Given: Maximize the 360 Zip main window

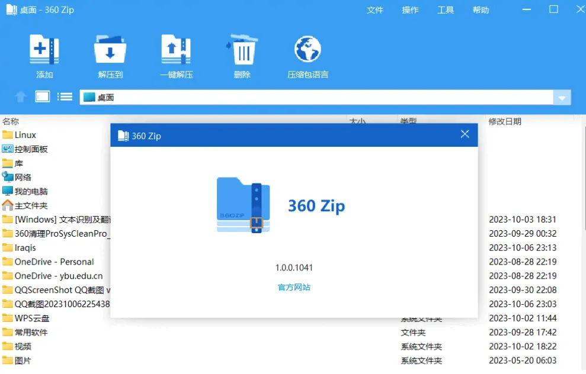Looking at the screenshot, I should 553,9.
